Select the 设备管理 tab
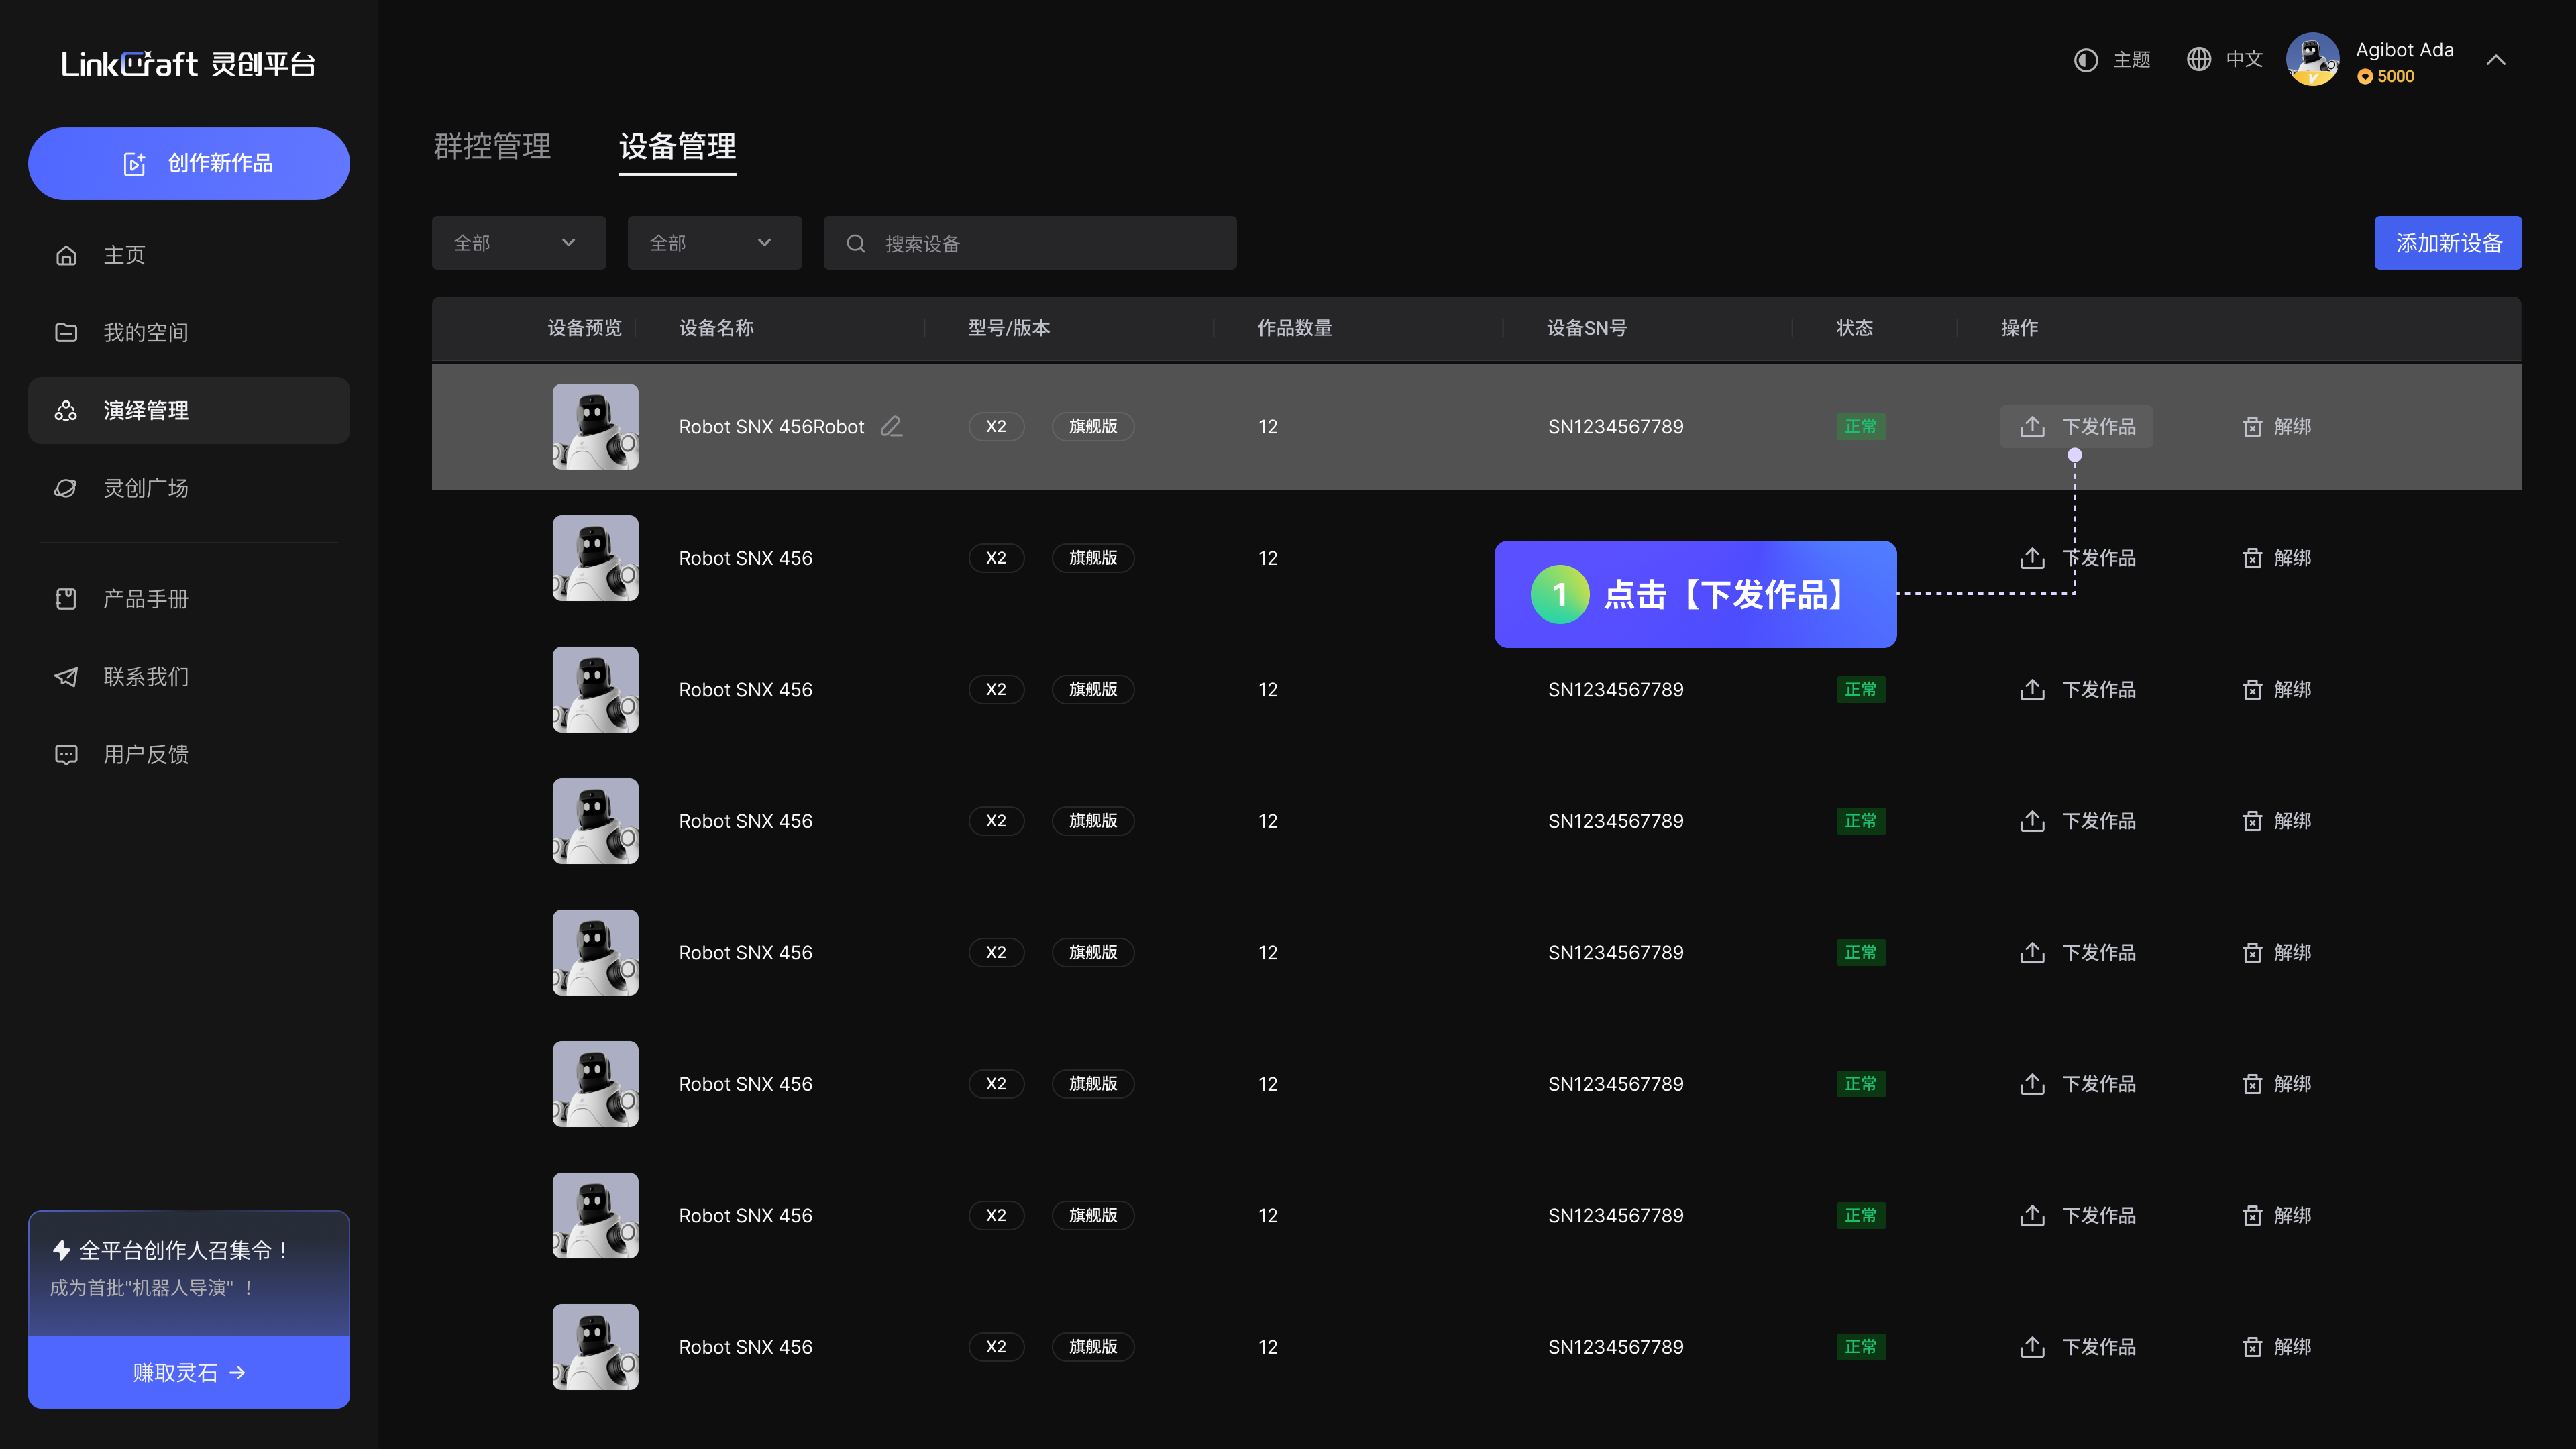2576x1449 pixels. coord(677,147)
